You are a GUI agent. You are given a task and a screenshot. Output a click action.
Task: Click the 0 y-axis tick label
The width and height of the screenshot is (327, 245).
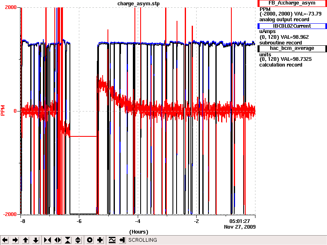15,111
